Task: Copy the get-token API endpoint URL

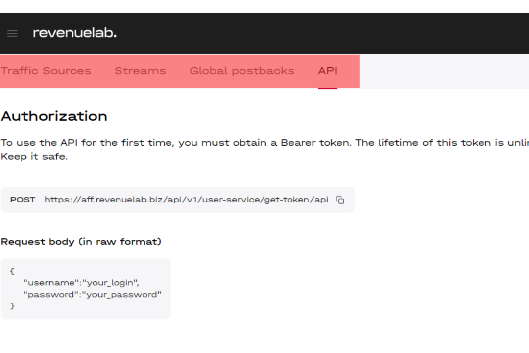Action: click(x=340, y=200)
